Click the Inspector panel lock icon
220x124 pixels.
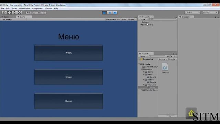coord(216,17)
